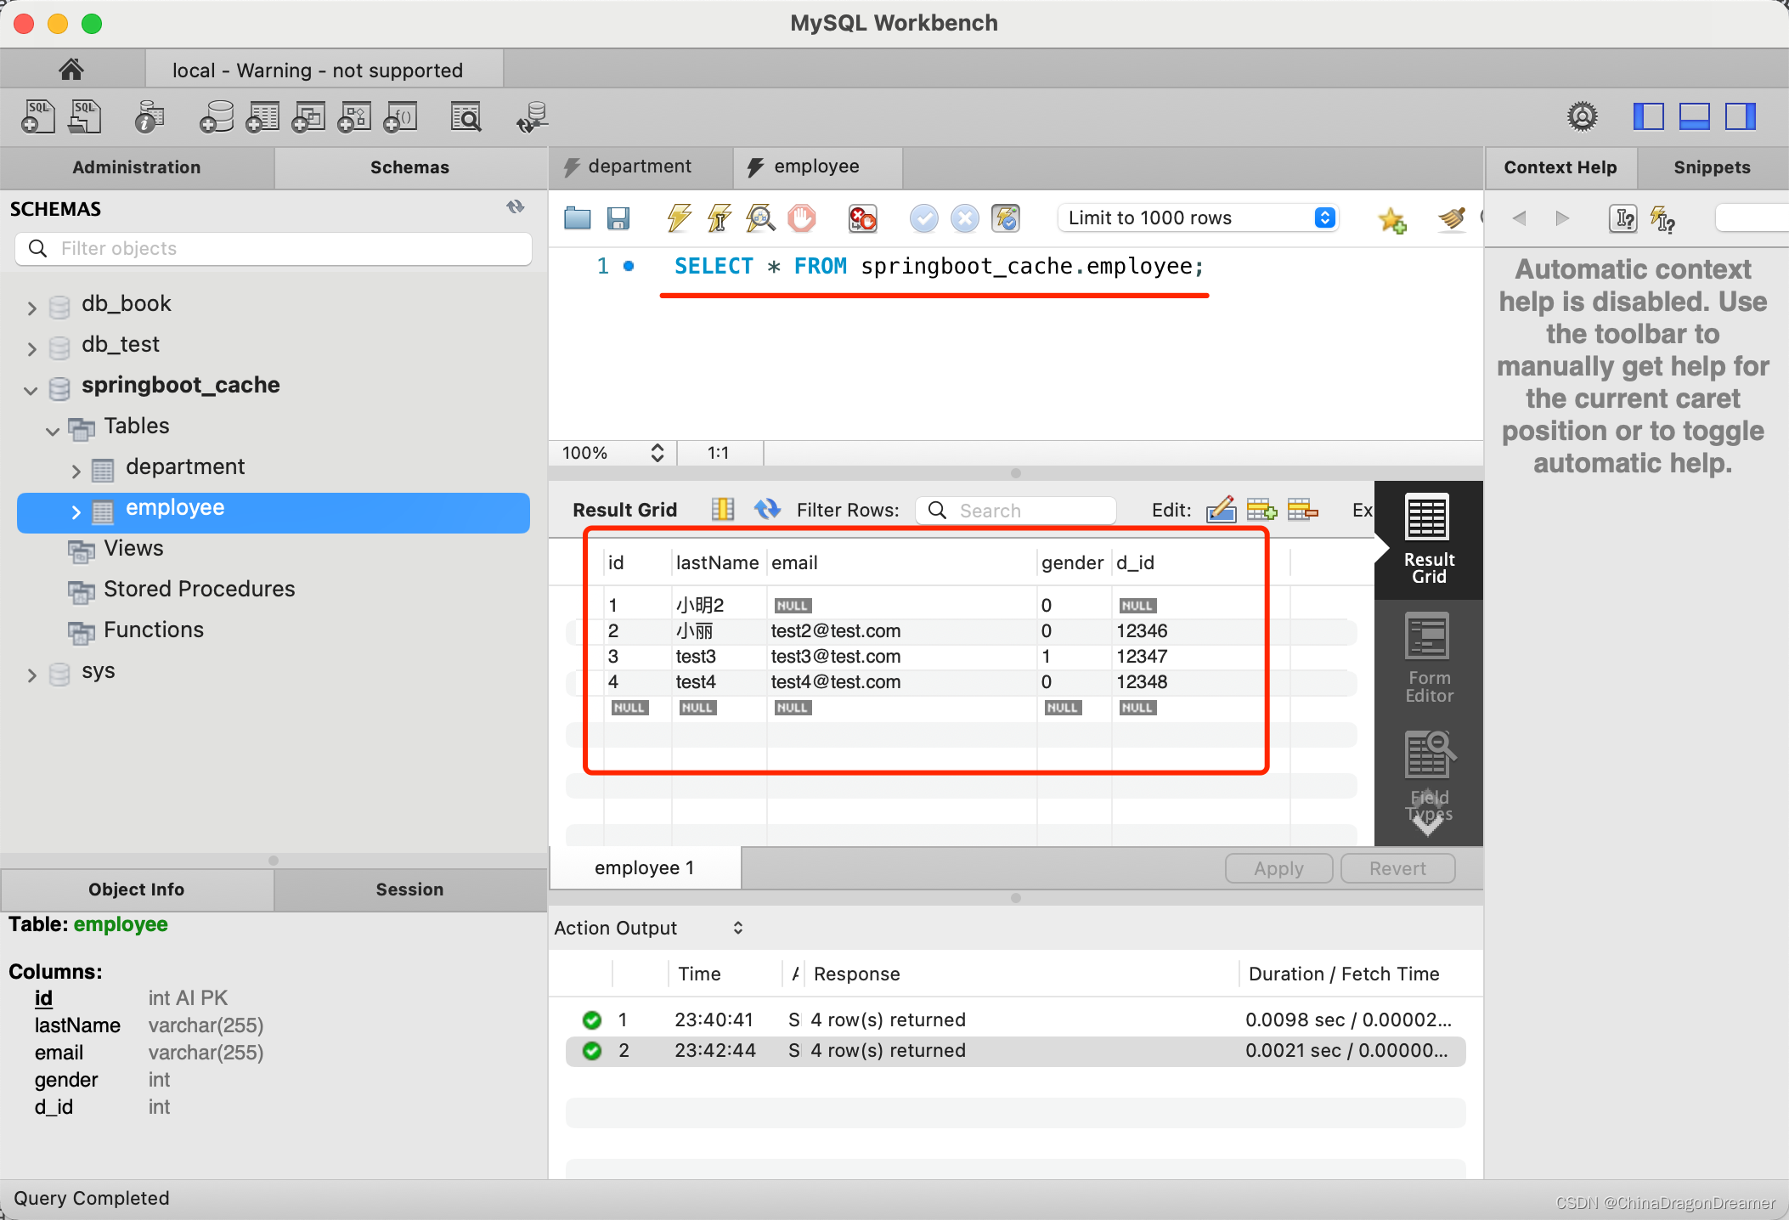1789x1220 pixels.
Task: Stop the running query
Action: point(801,218)
